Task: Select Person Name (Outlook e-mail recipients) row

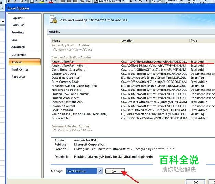Action: point(133,114)
